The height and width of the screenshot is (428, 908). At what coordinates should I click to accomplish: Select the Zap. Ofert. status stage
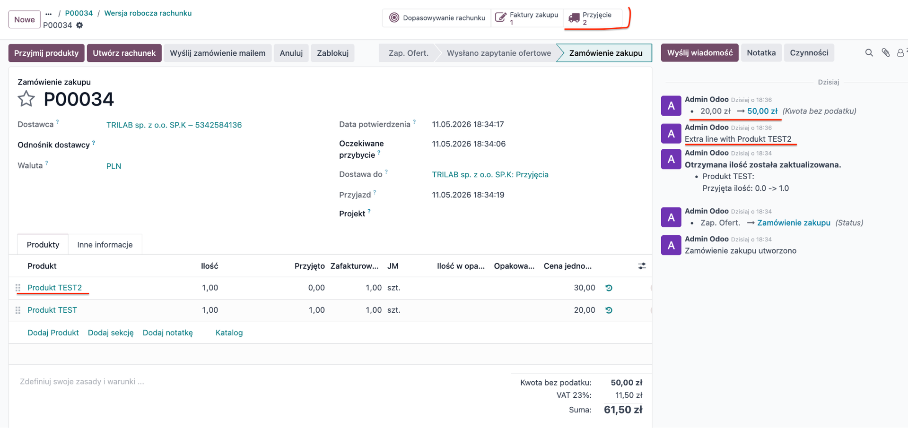(408, 53)
